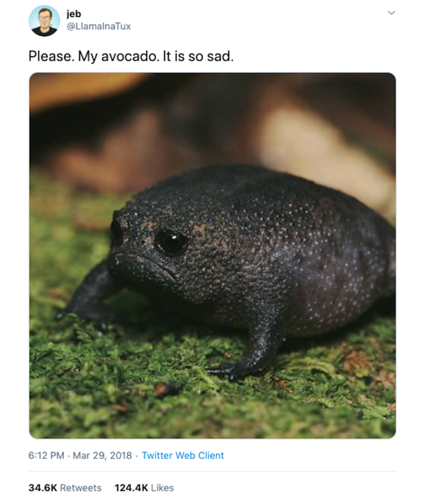Click the frog's eye in the photo

coord(171,241)
